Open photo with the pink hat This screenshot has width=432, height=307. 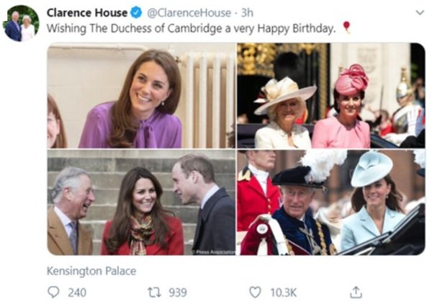pos(330,95)
